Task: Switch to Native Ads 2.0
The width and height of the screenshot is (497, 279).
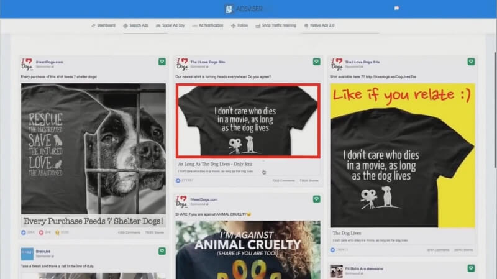Action: pos(319,25)
